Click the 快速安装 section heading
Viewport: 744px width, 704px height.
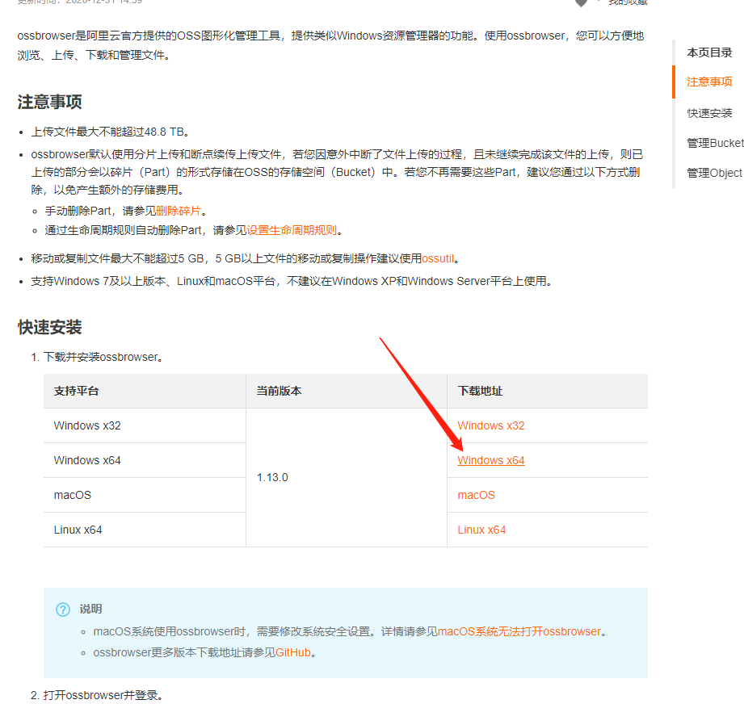tap(50, 327)
